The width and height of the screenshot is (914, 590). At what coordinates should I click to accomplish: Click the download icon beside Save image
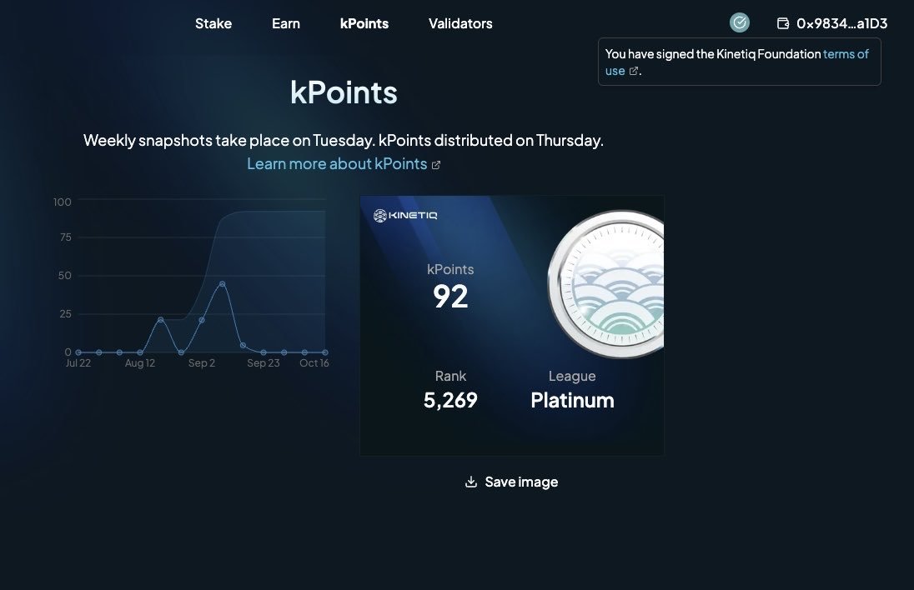tap(471, 482)
